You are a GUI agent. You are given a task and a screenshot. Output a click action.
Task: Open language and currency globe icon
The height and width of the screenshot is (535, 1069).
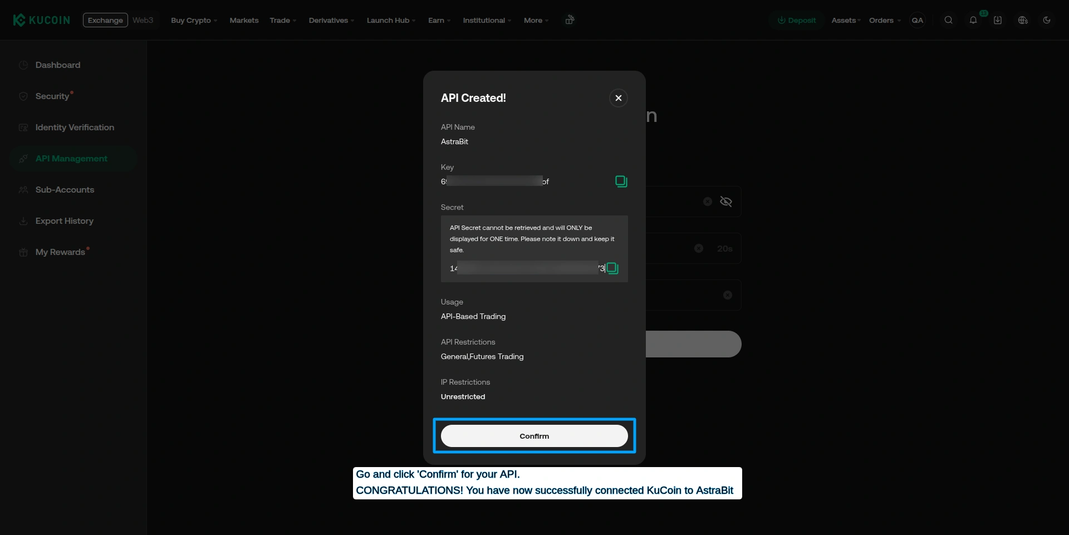coord(1023,20)
